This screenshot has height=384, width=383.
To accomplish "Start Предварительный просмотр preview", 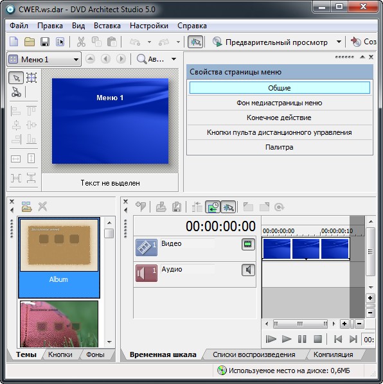I will pyautogui.click(x=270, y=42).
